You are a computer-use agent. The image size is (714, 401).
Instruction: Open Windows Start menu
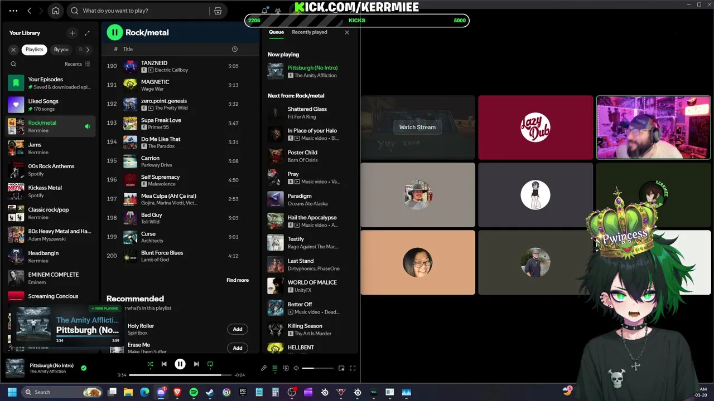coord(12,392)
